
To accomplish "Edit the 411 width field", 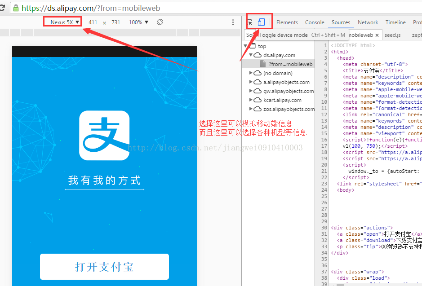I will coord(93,22).
